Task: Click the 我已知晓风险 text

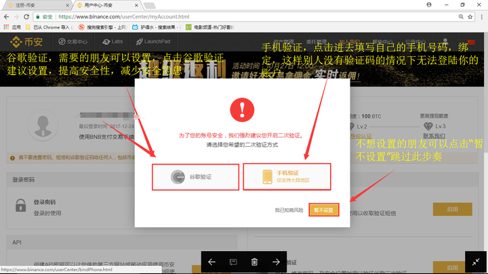Action: tap(289, 210)
